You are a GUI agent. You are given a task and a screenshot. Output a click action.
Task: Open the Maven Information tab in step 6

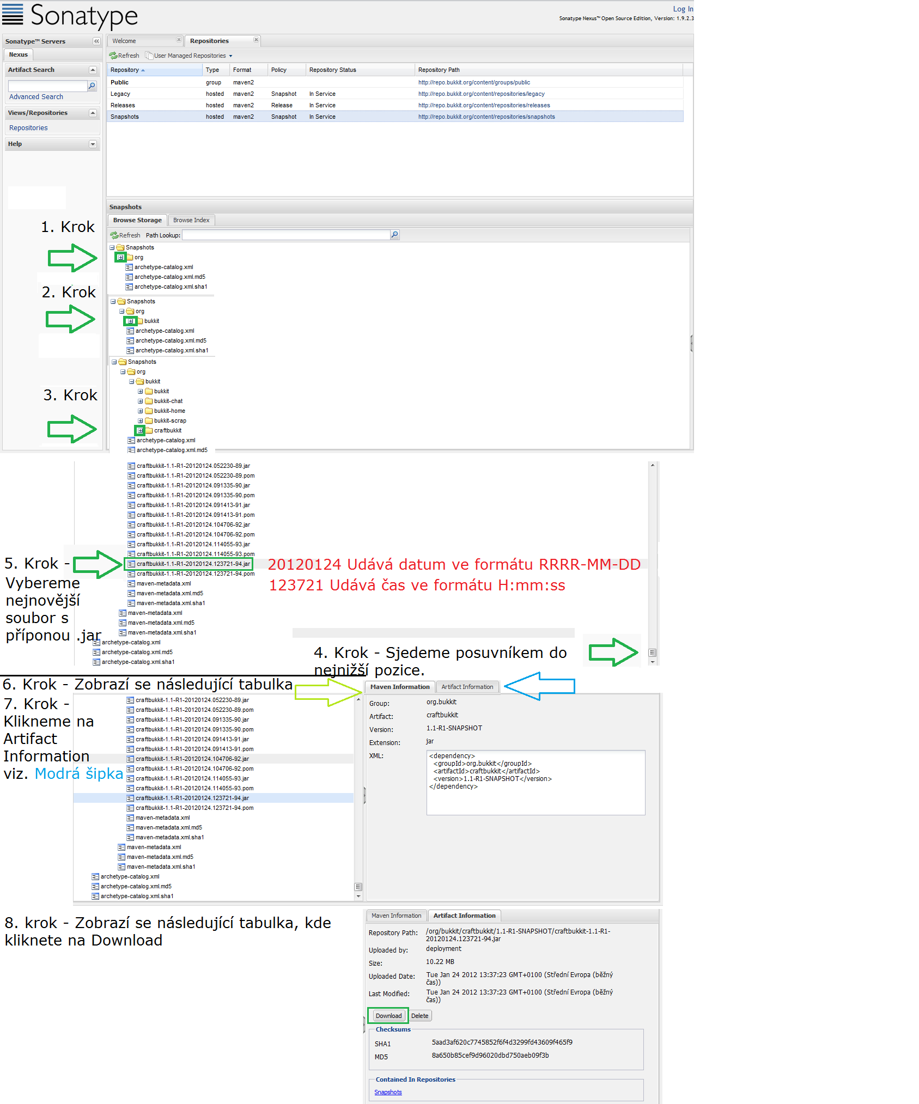coord(400,687)
